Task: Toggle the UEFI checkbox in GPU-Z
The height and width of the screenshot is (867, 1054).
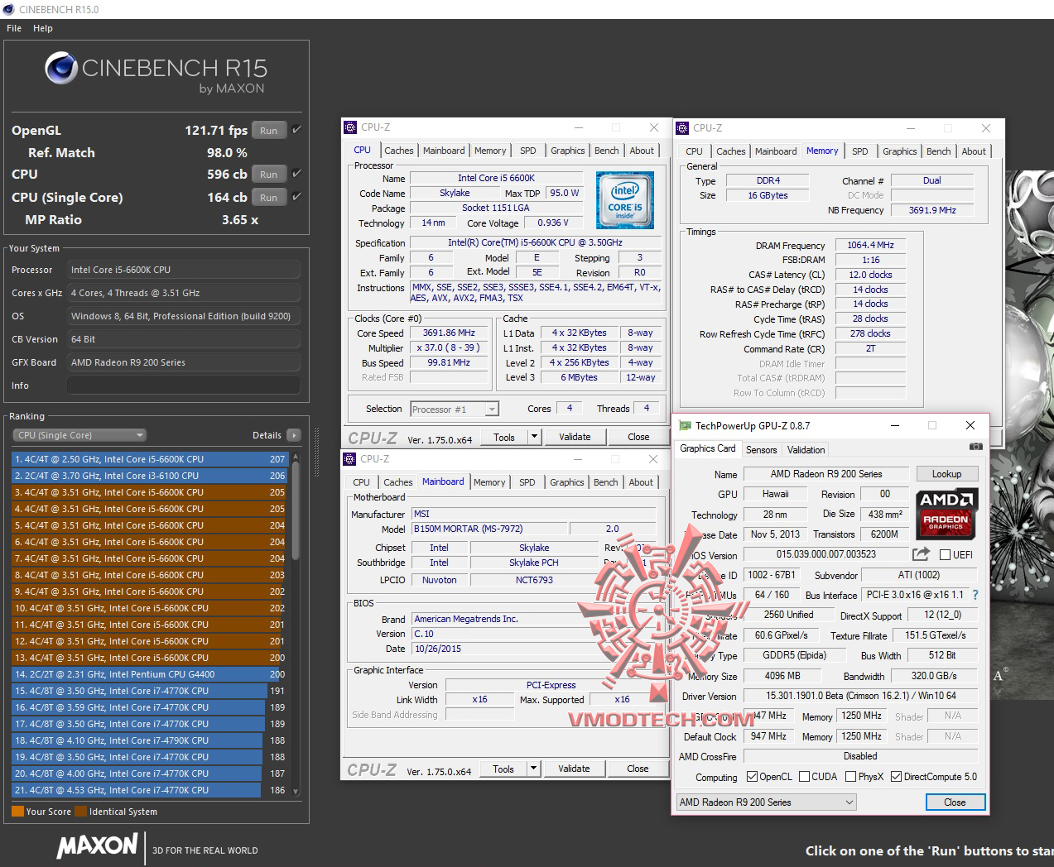Action: pos(945,555)
